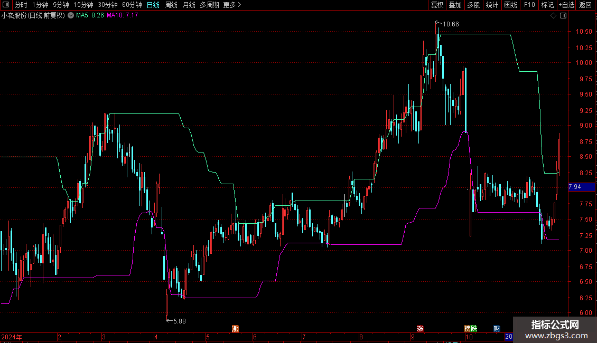597x343 pixels.
Task: Switch to the 60分钟 period tab
Action: [132, 5]
